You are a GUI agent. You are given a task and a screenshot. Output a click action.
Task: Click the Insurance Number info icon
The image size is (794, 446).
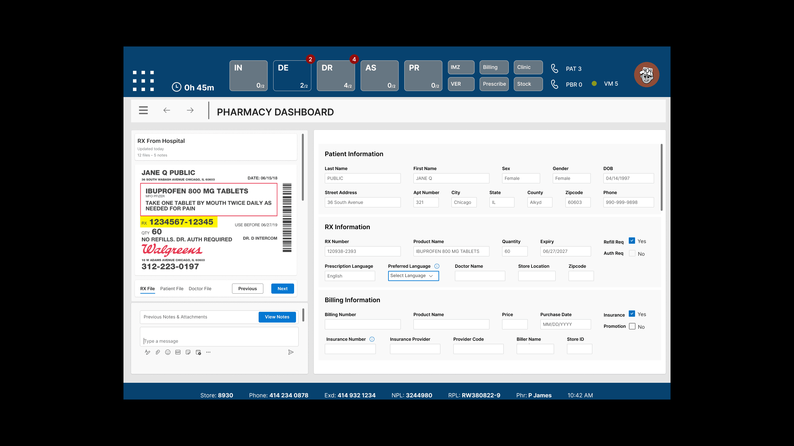tap(372, 339)
